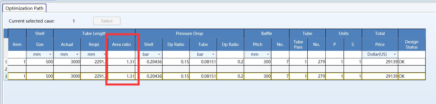Open the Optimization Path tab
Image resolution: width=436 pixels, height=104 pixels.
(x=24, y=8)
